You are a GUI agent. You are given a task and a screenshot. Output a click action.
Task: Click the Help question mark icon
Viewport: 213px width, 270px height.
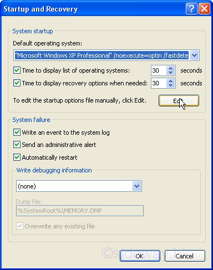191,8
